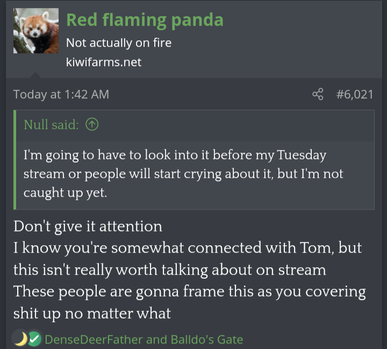Open the red panda avatar image
The height and width of the screenshot is (349, 387).
point(36,31)
